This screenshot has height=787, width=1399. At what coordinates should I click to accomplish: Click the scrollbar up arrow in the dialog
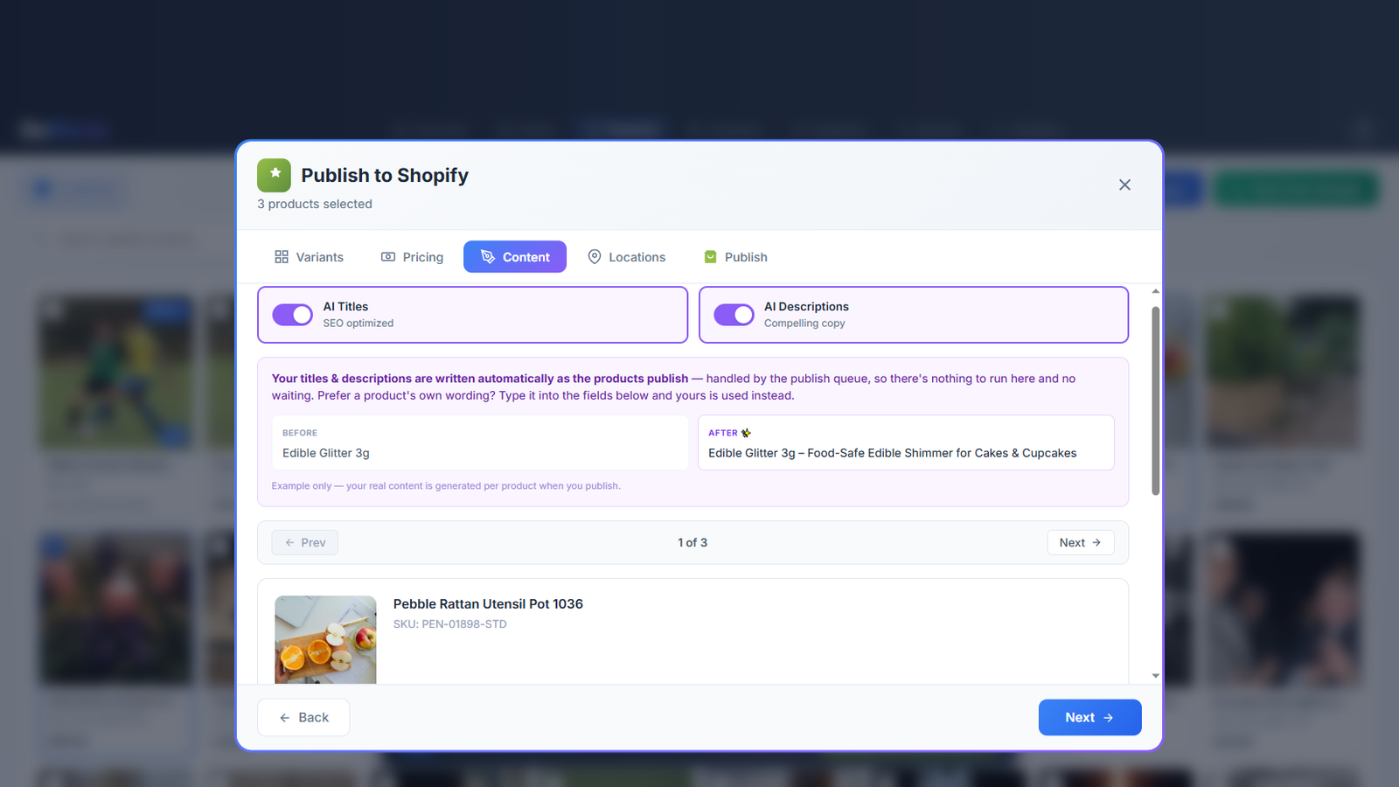[1156, 291]
